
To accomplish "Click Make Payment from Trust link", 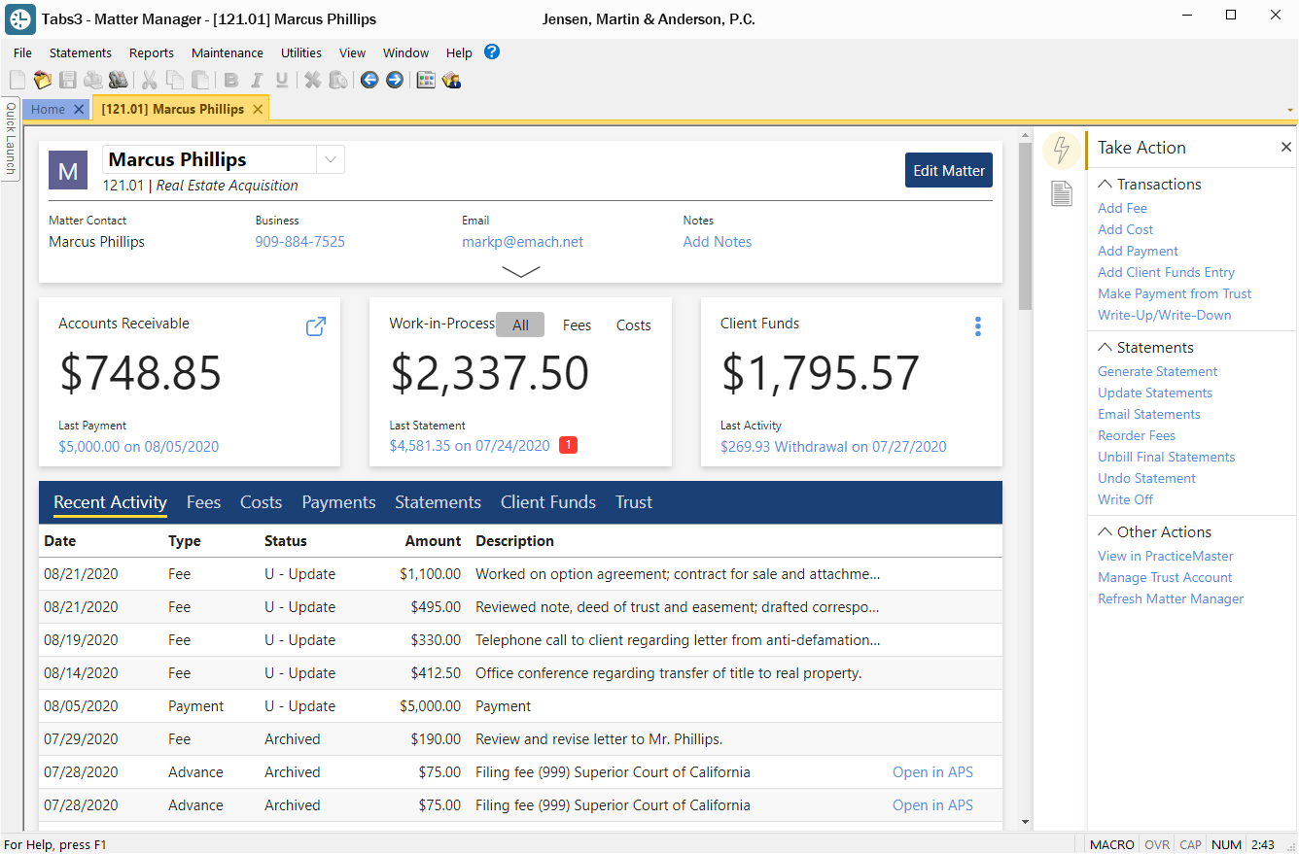I will coord(1175,293).
